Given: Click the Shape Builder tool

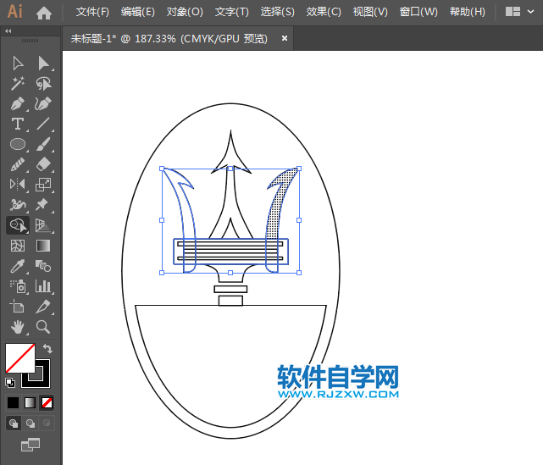Looking at the screenshot, I should [18, 225].
